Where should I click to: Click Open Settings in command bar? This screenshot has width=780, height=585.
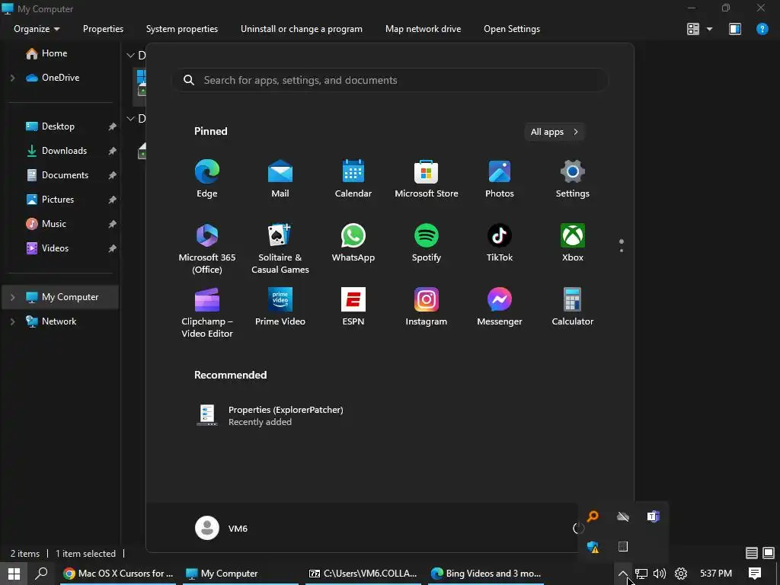tap(512, 29)
